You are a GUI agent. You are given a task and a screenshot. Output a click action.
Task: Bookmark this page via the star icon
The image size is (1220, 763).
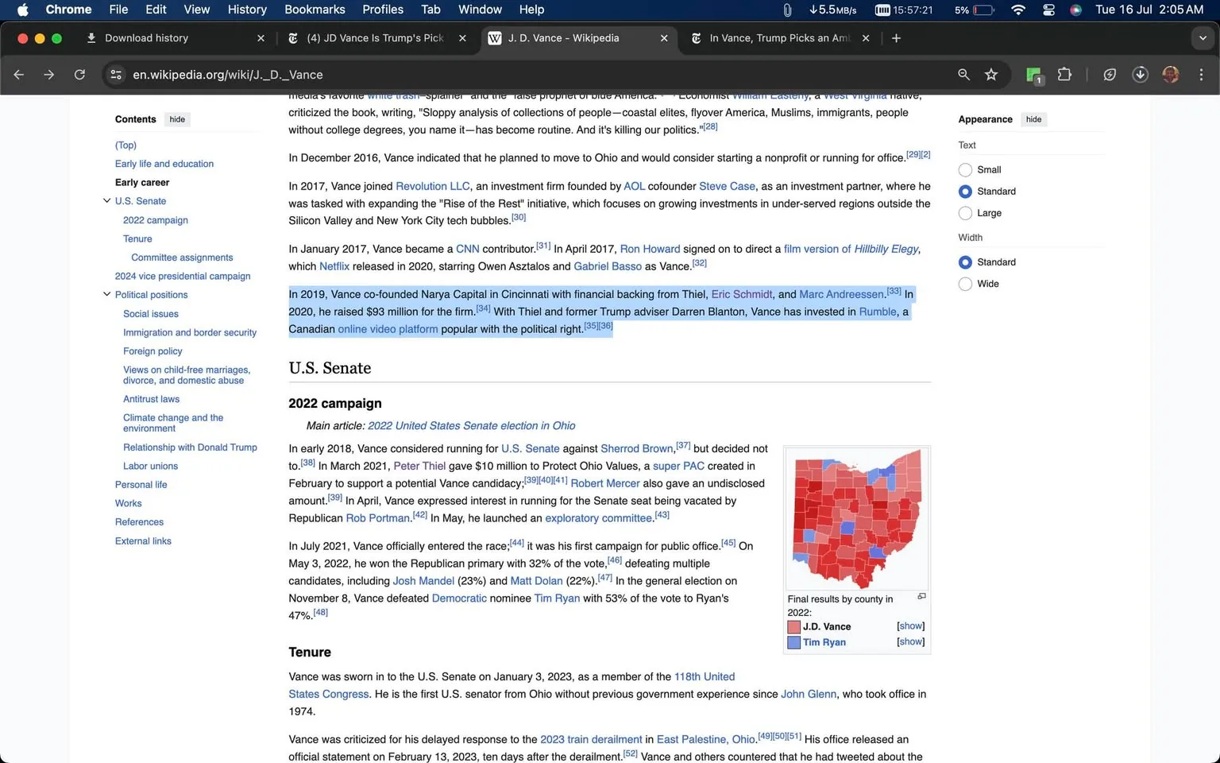coord(990,74)
